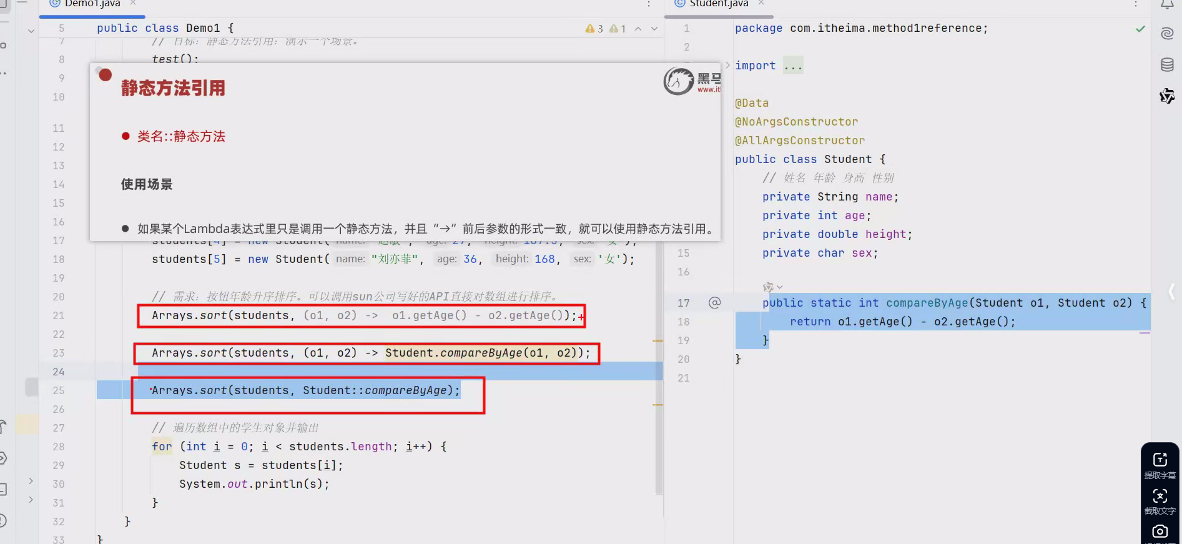Click the @Data annotation

coord(752,103)
